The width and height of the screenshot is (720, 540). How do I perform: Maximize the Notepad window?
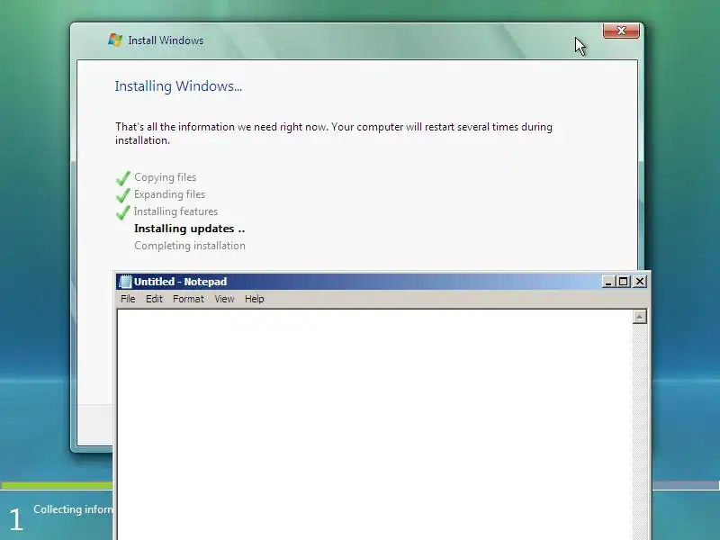click(x=624, y=282)
